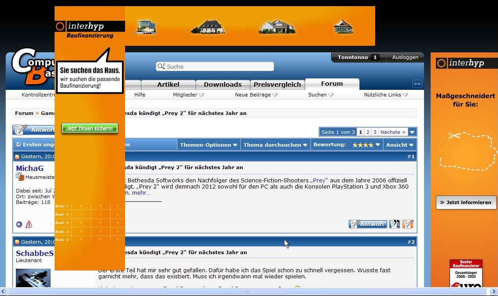Expand the Neue Beiträge dropdown
The height and width of the screenshot is (296, 498).
point(256,95)
